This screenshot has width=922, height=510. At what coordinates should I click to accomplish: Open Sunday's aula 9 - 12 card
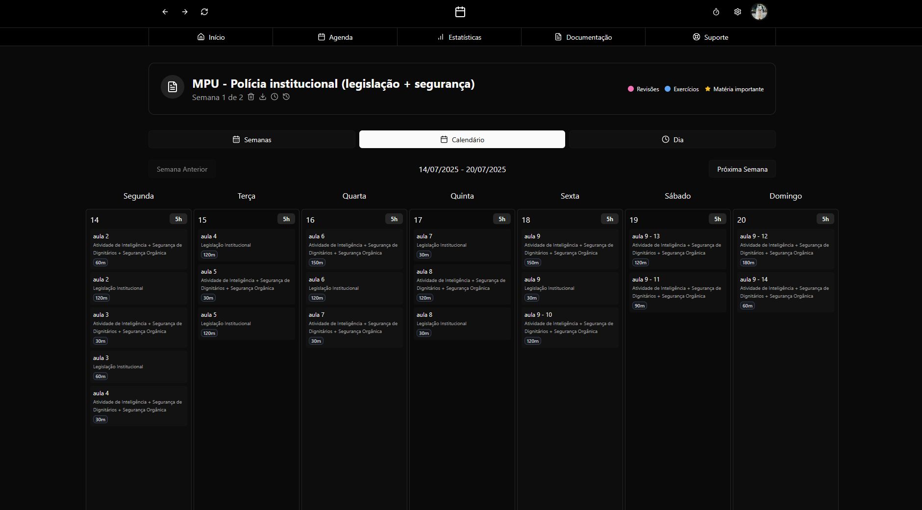pos(786,249)
